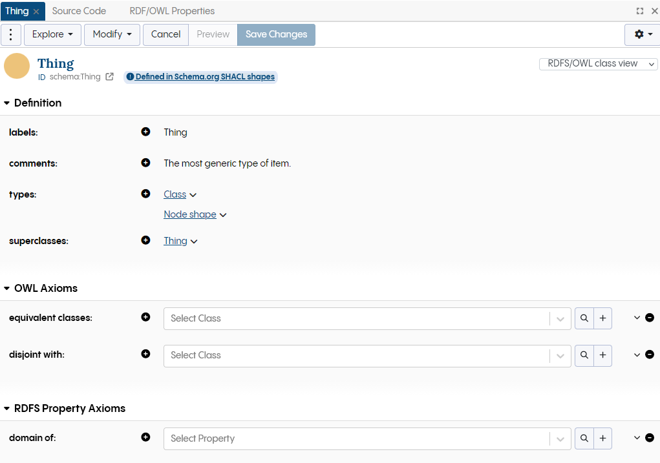Screen dimensions: 660x463
Task: Add a new label with plus icon
Action: pos(145,132)
